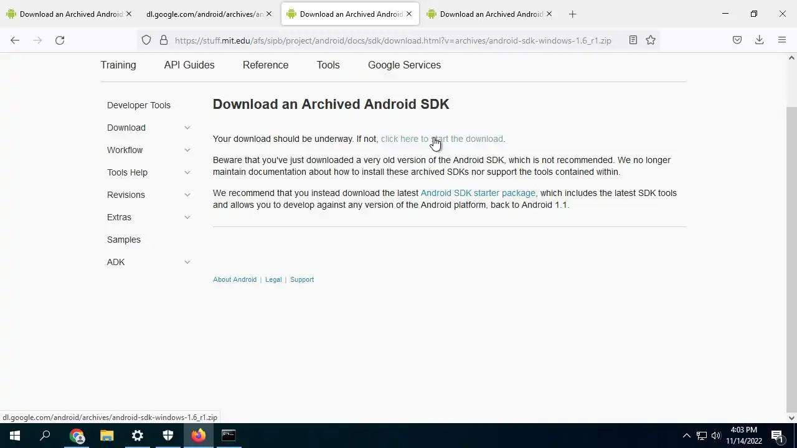The width and height of the screenshot is (797, 448).
Task: Open the network tray icon
Action: (702, 436)
